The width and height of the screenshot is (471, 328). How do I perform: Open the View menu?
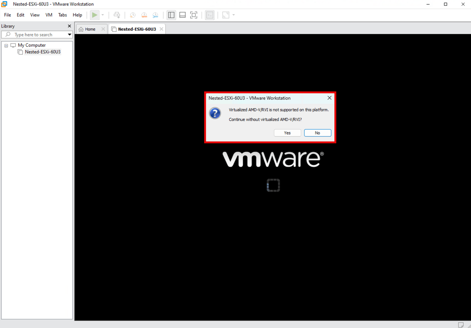click(35, 15)
